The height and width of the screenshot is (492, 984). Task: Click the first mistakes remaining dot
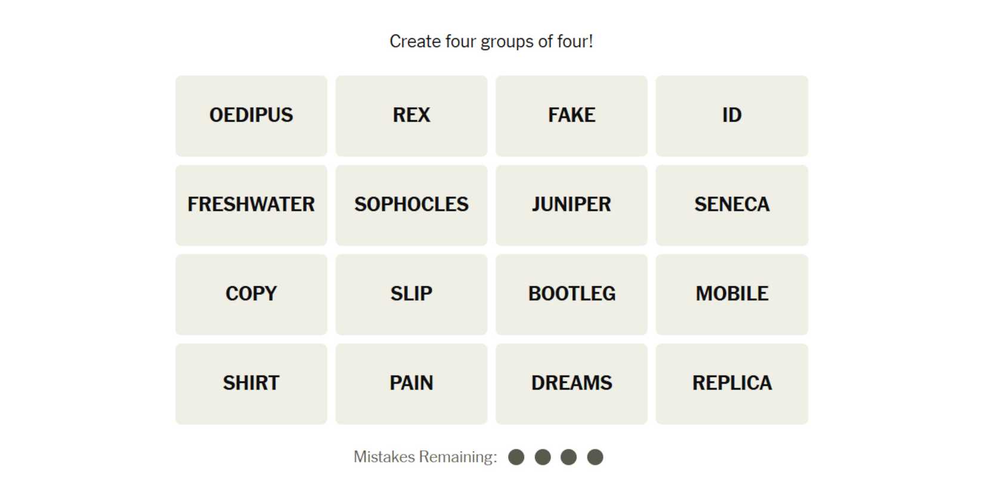point(516,457)
